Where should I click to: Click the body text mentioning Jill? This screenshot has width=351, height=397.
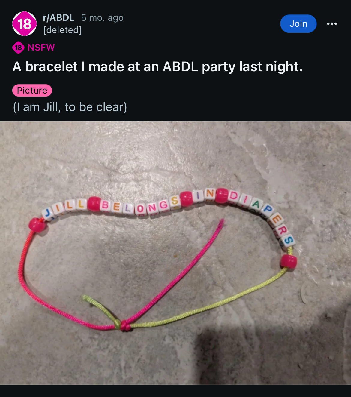70,107
